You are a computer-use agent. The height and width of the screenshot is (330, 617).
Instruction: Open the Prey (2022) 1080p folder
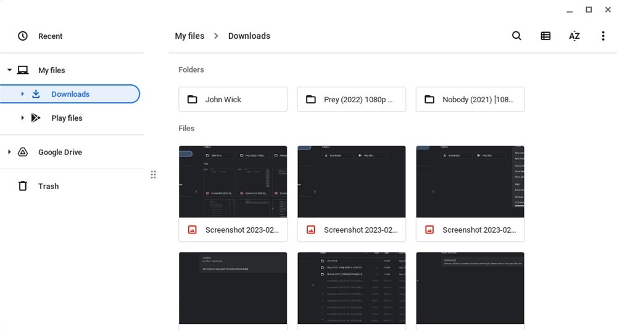click(352, 99)
